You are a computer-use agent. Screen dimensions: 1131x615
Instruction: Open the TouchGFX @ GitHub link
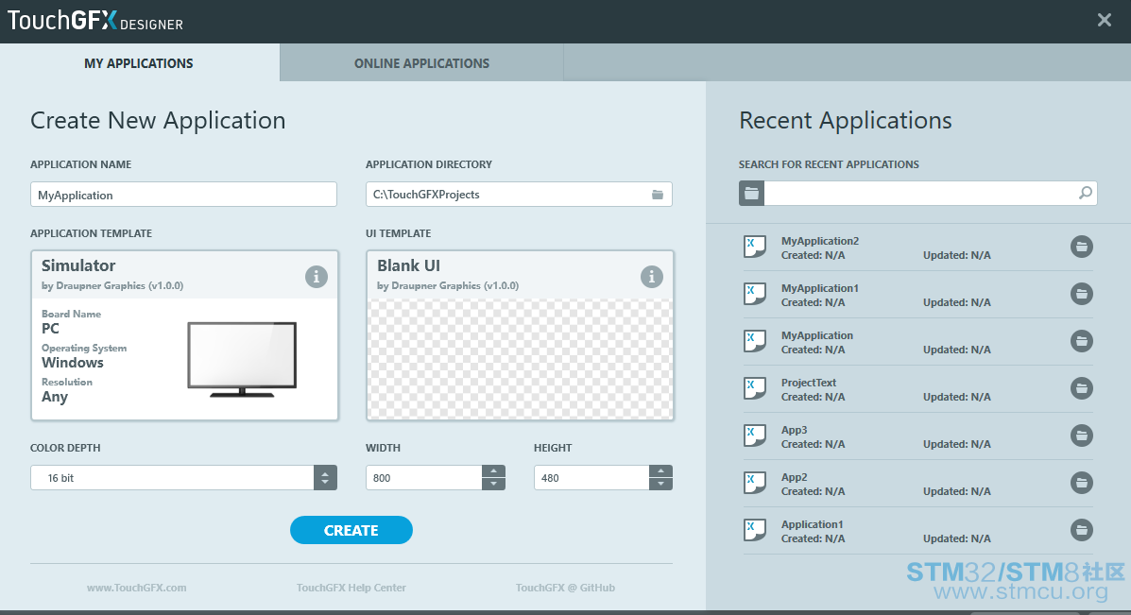[x=565, y=588]
